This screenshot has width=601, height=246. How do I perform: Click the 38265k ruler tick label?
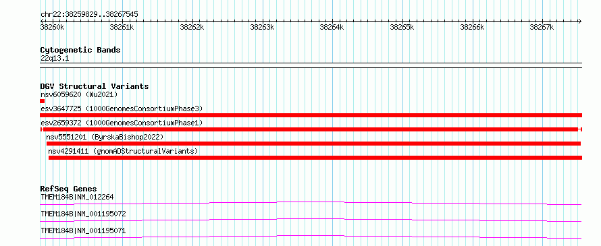pyautogui.click(x=402, y=27)
